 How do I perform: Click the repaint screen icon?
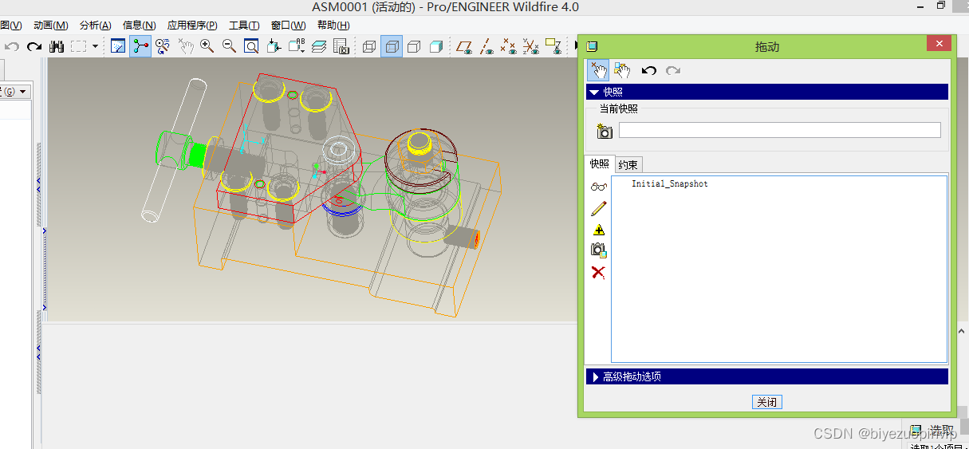[118, 46]
